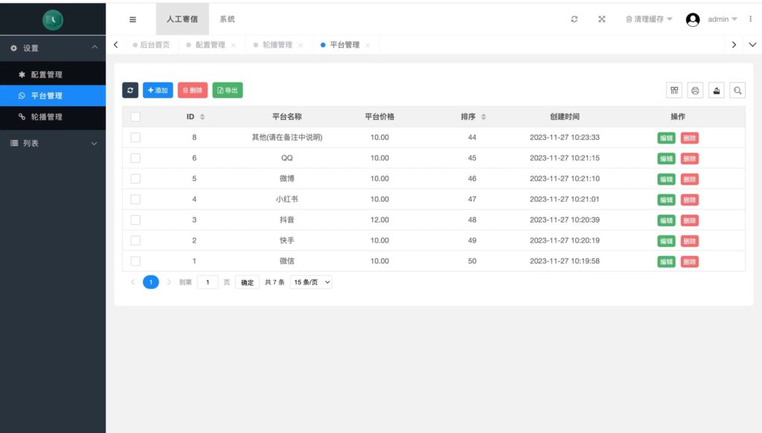Refresh the table with the green refresh button
The height and width of the screenshot is (433, 762).
pos(130,90)
